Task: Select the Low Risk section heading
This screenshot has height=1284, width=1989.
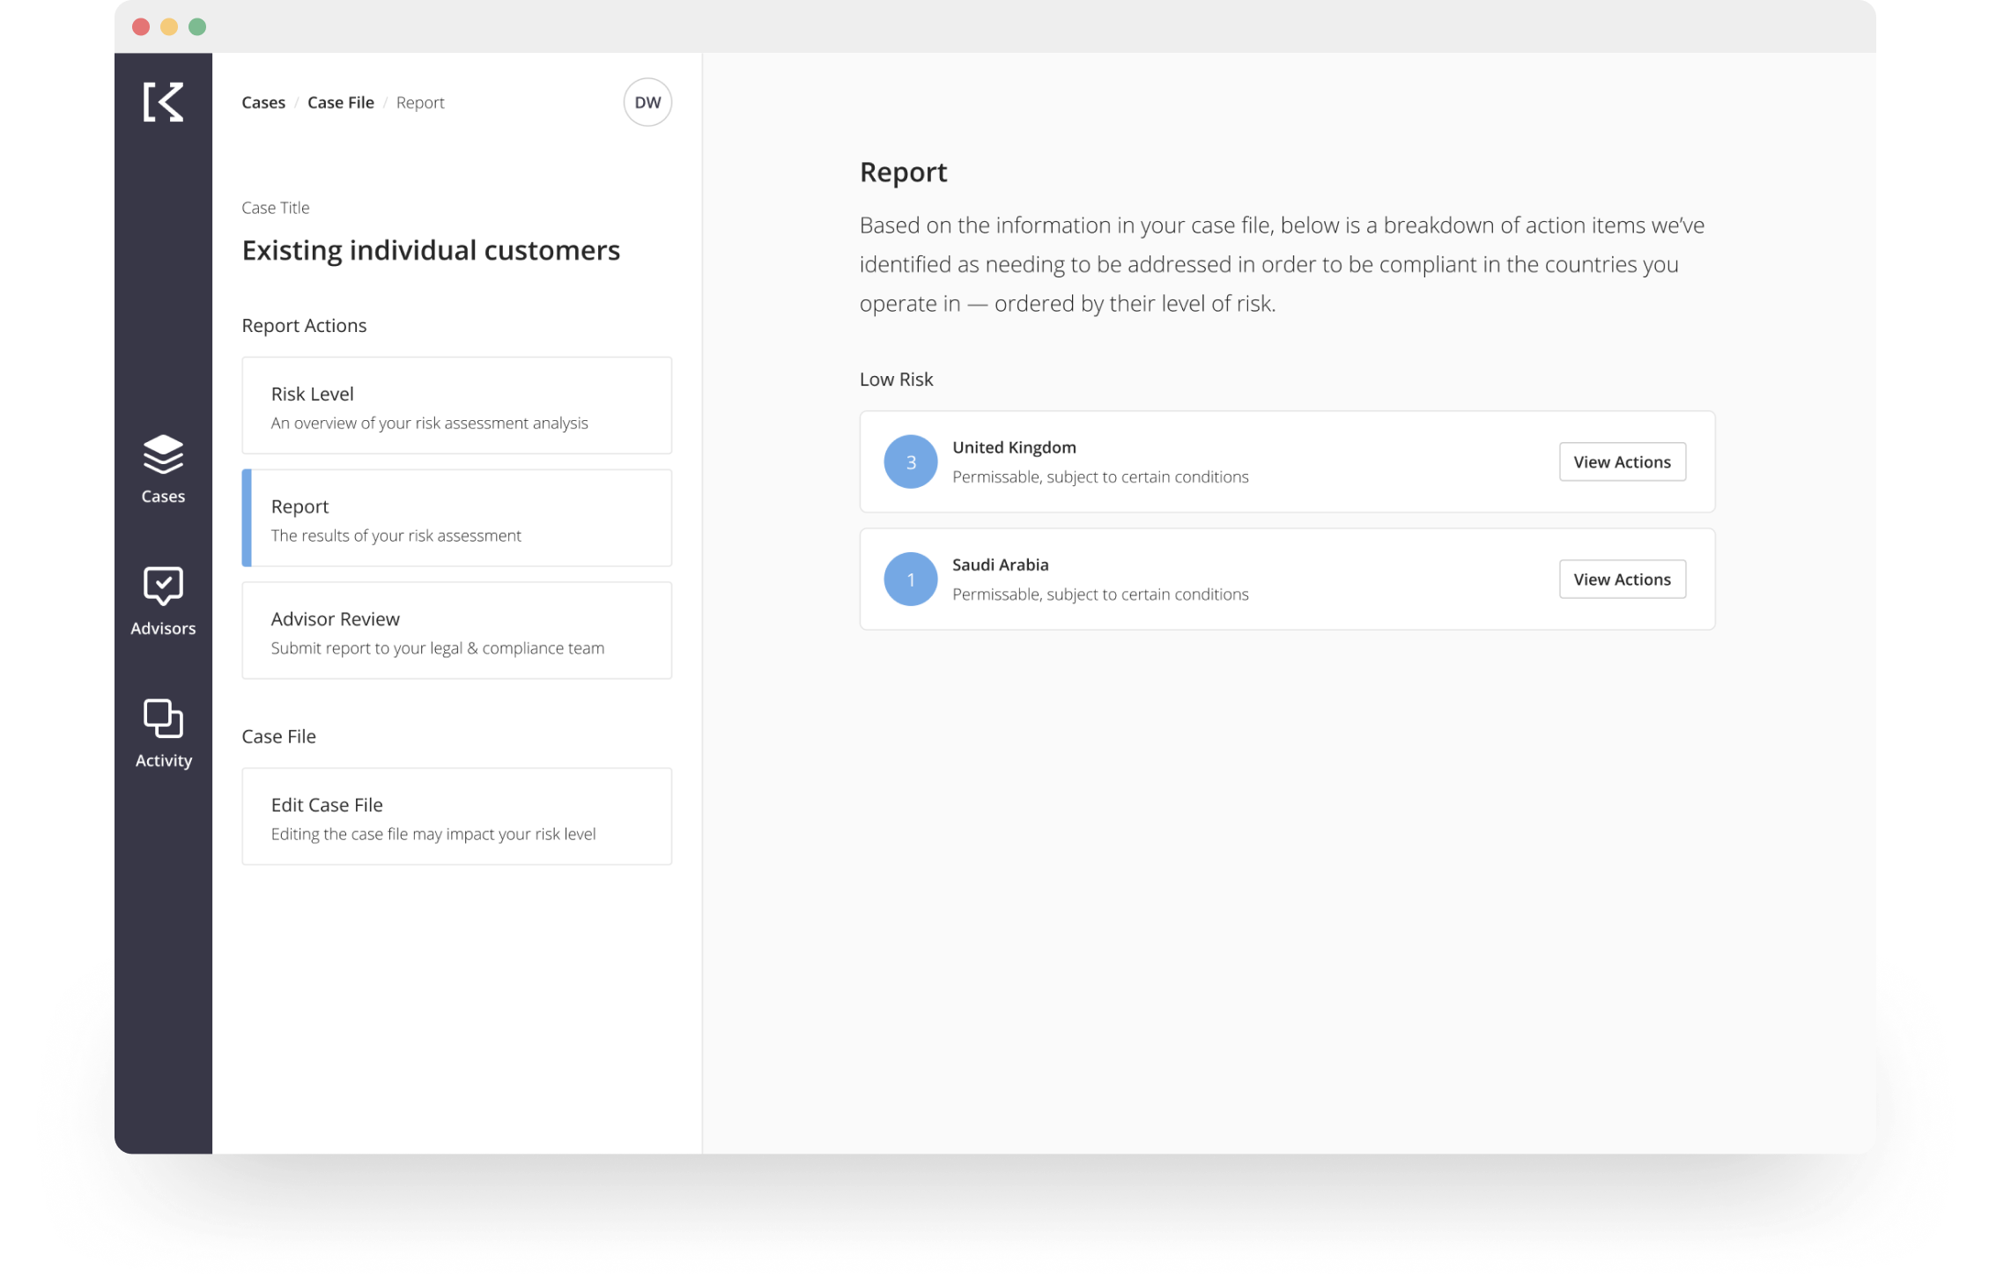Action: (x=897, y=379)
